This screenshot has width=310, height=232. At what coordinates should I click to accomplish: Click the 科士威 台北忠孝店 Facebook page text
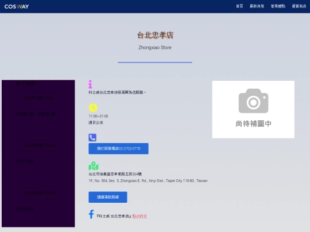click(x=114, y=216)
